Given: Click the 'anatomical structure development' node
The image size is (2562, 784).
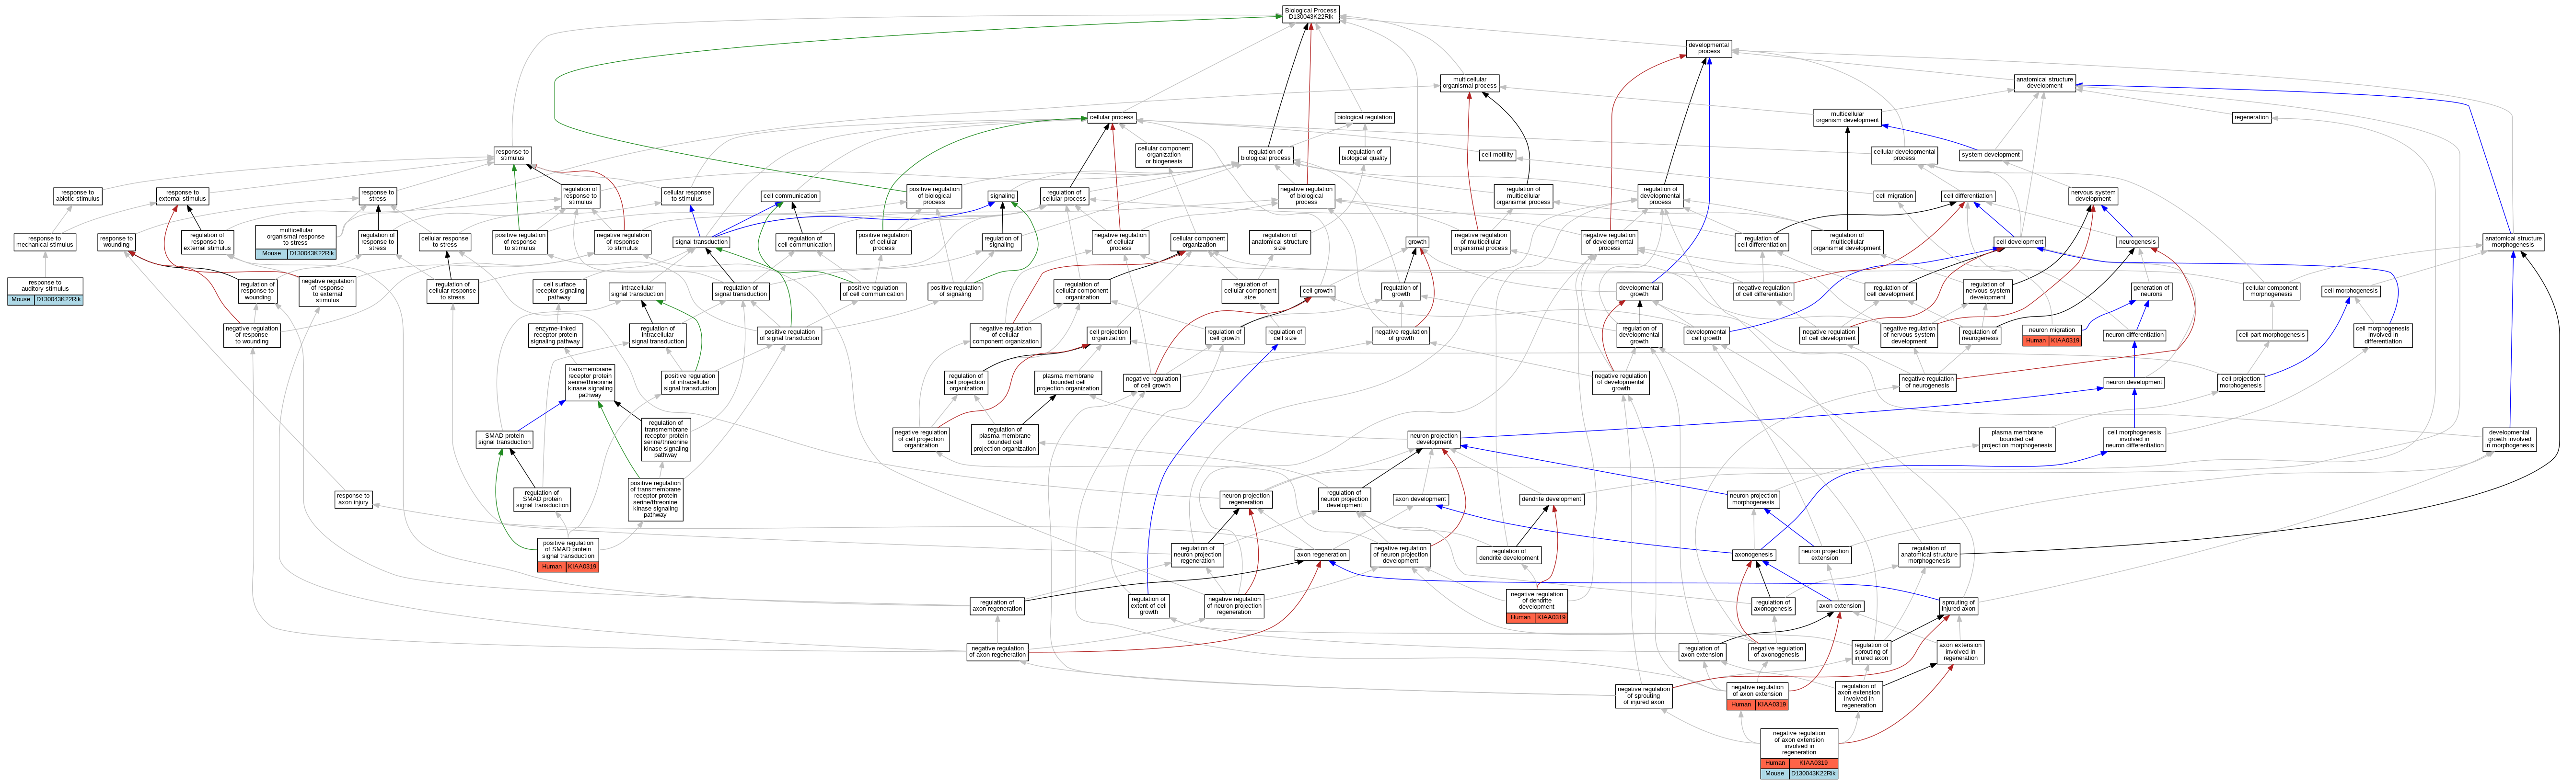Looking at the screenshot, I should 2045,82.
